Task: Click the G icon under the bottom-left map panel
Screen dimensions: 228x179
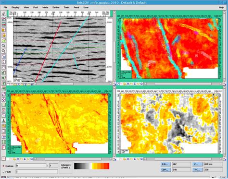Action: [32, 159]
